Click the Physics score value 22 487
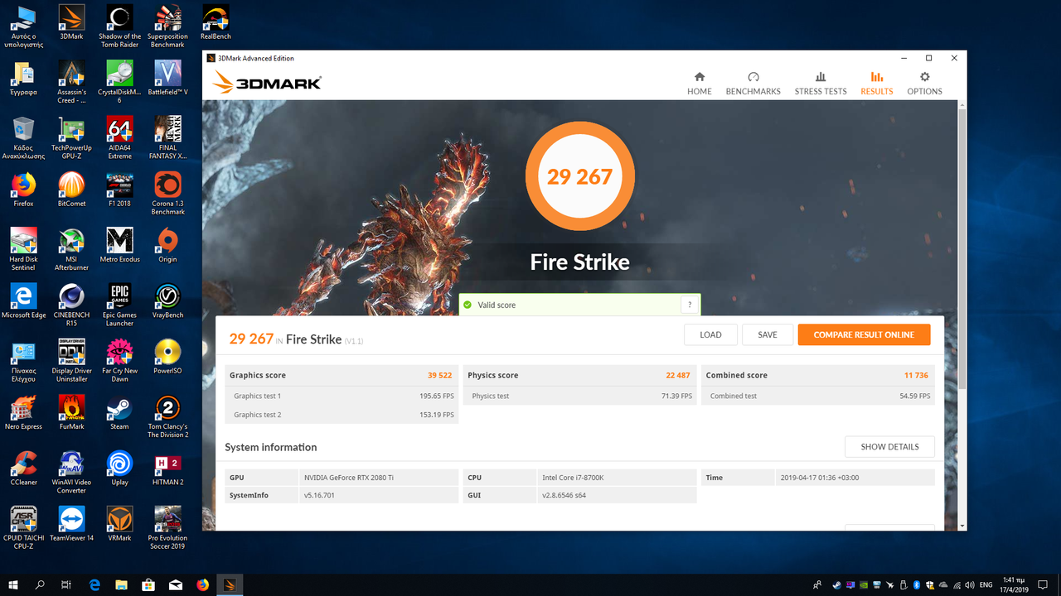Screen dimensions: 1061x596 pos(677,375)
